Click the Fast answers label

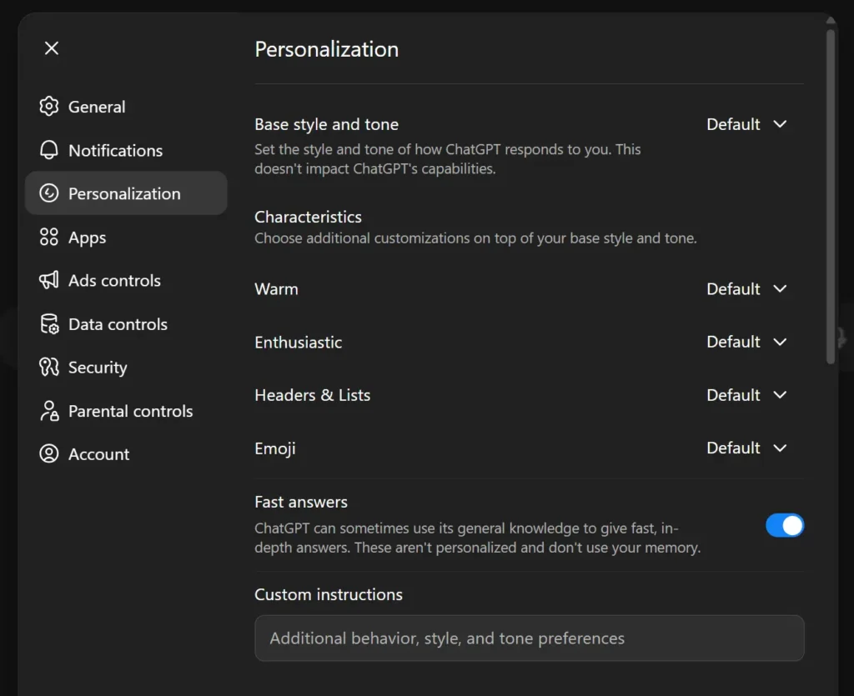(x=301, y=502)
